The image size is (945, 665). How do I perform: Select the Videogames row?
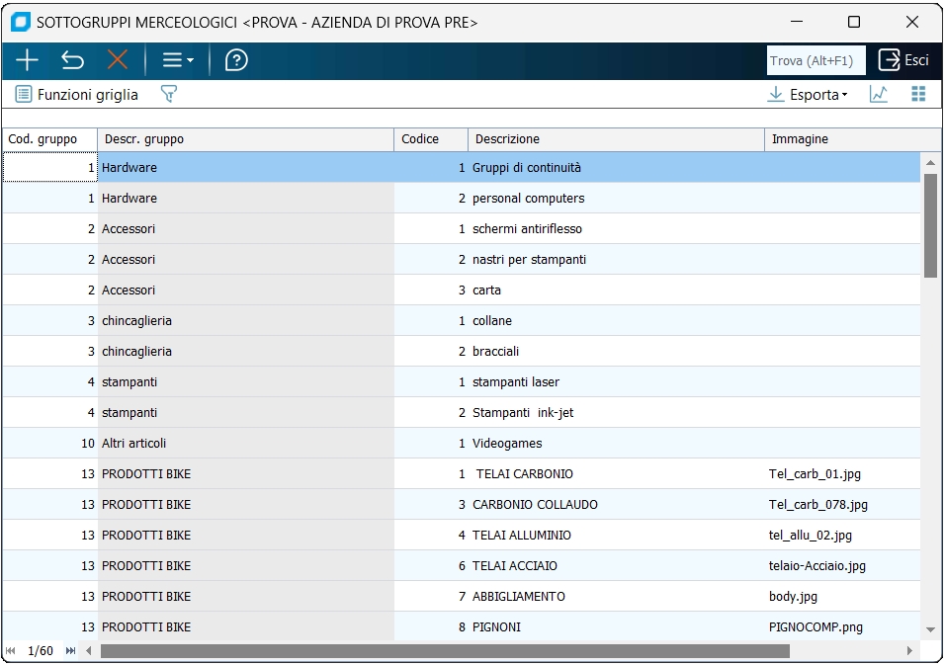[461, 444]
